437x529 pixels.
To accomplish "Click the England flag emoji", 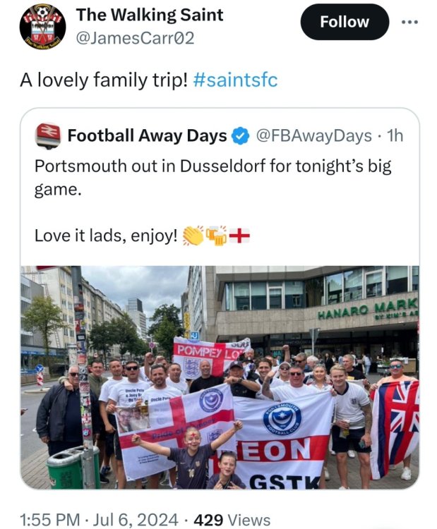I will pyautogui.click(x=239, y=236).
